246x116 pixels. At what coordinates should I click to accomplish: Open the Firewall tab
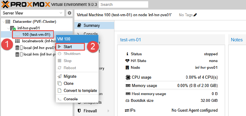[x=94, y=111]
